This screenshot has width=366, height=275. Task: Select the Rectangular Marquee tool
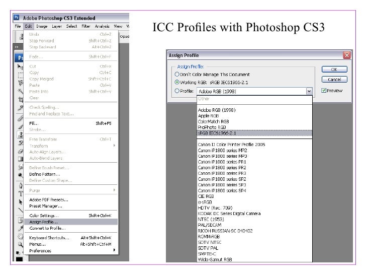click(20, 75)
